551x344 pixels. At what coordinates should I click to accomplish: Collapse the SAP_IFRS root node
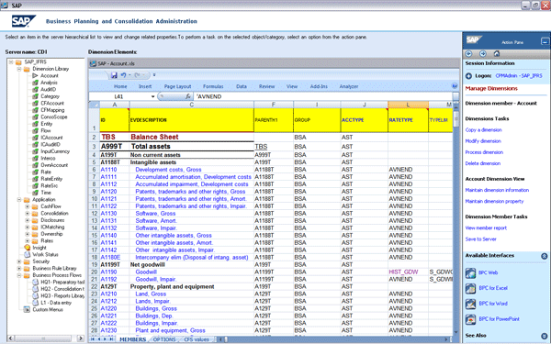pos(11,62)
